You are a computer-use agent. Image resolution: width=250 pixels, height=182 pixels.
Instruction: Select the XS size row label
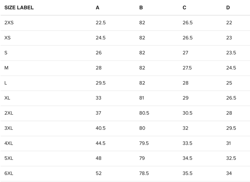coord(7,38)
